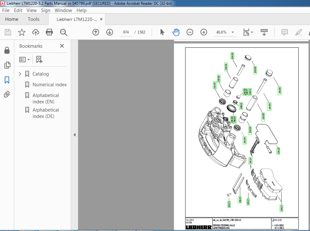Open the Window menu
Screen dimensions: 310x231
(63, 10)
